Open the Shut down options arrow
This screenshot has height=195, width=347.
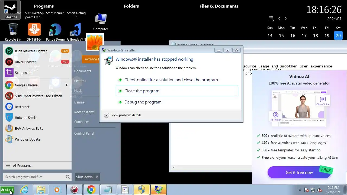97,177
